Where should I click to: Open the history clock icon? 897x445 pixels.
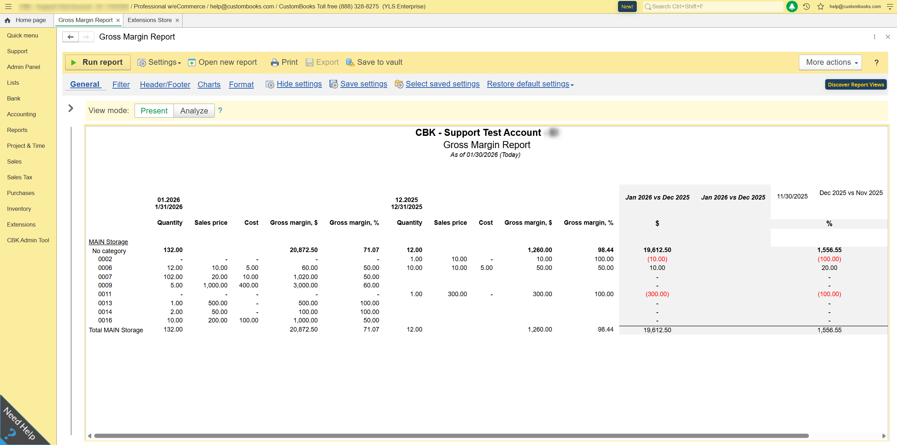[x=806, y=7]
